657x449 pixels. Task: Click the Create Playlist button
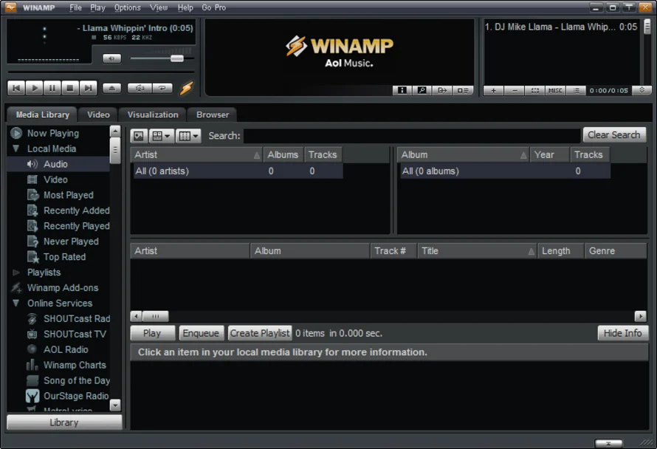click(260, 333)
